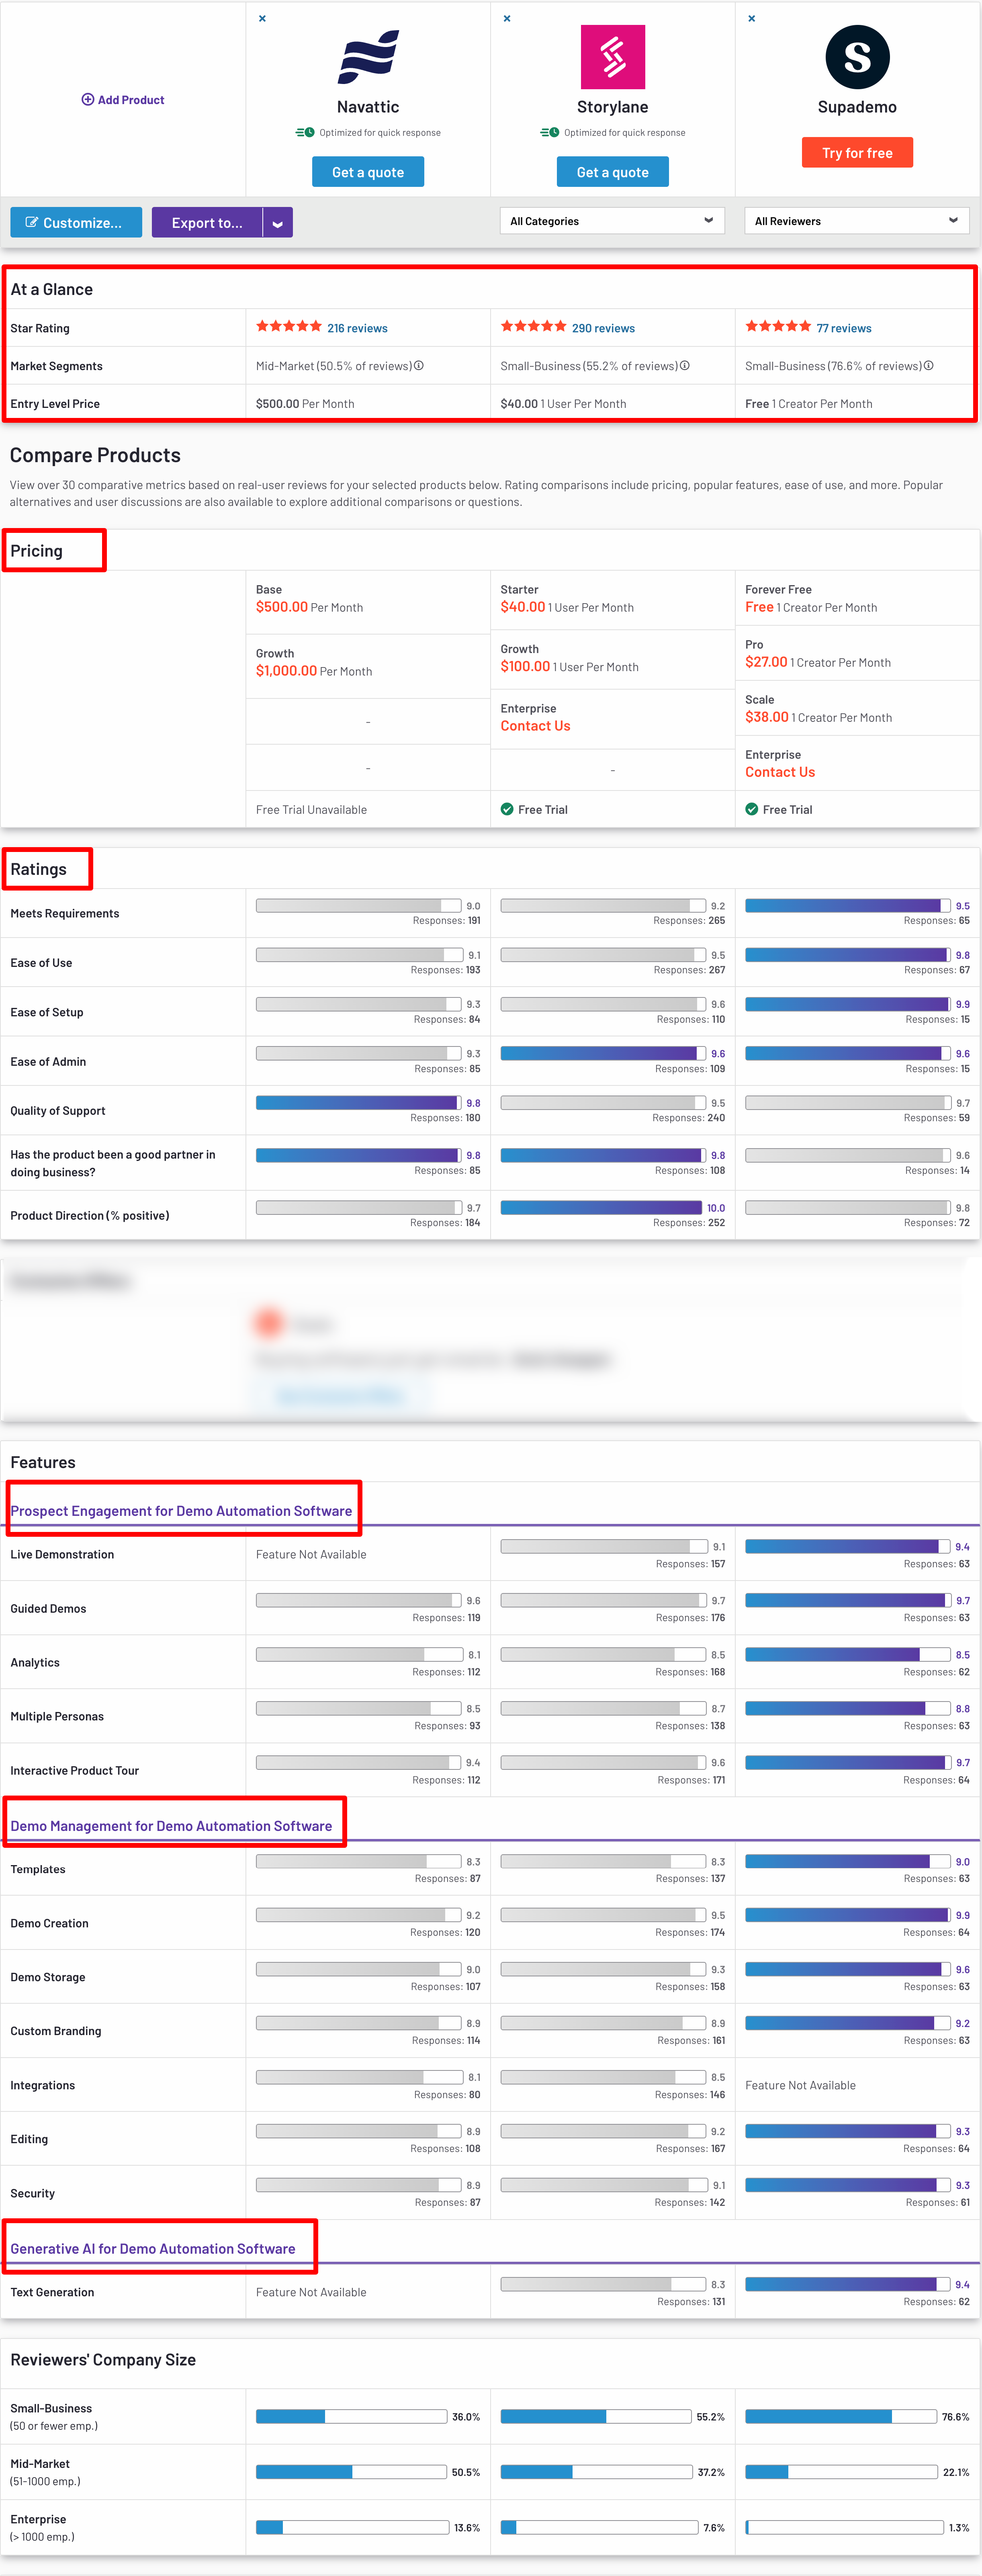Open the All Categories dropdown
This screenshot has width=982, height=2576.
(x=612, y=221)
